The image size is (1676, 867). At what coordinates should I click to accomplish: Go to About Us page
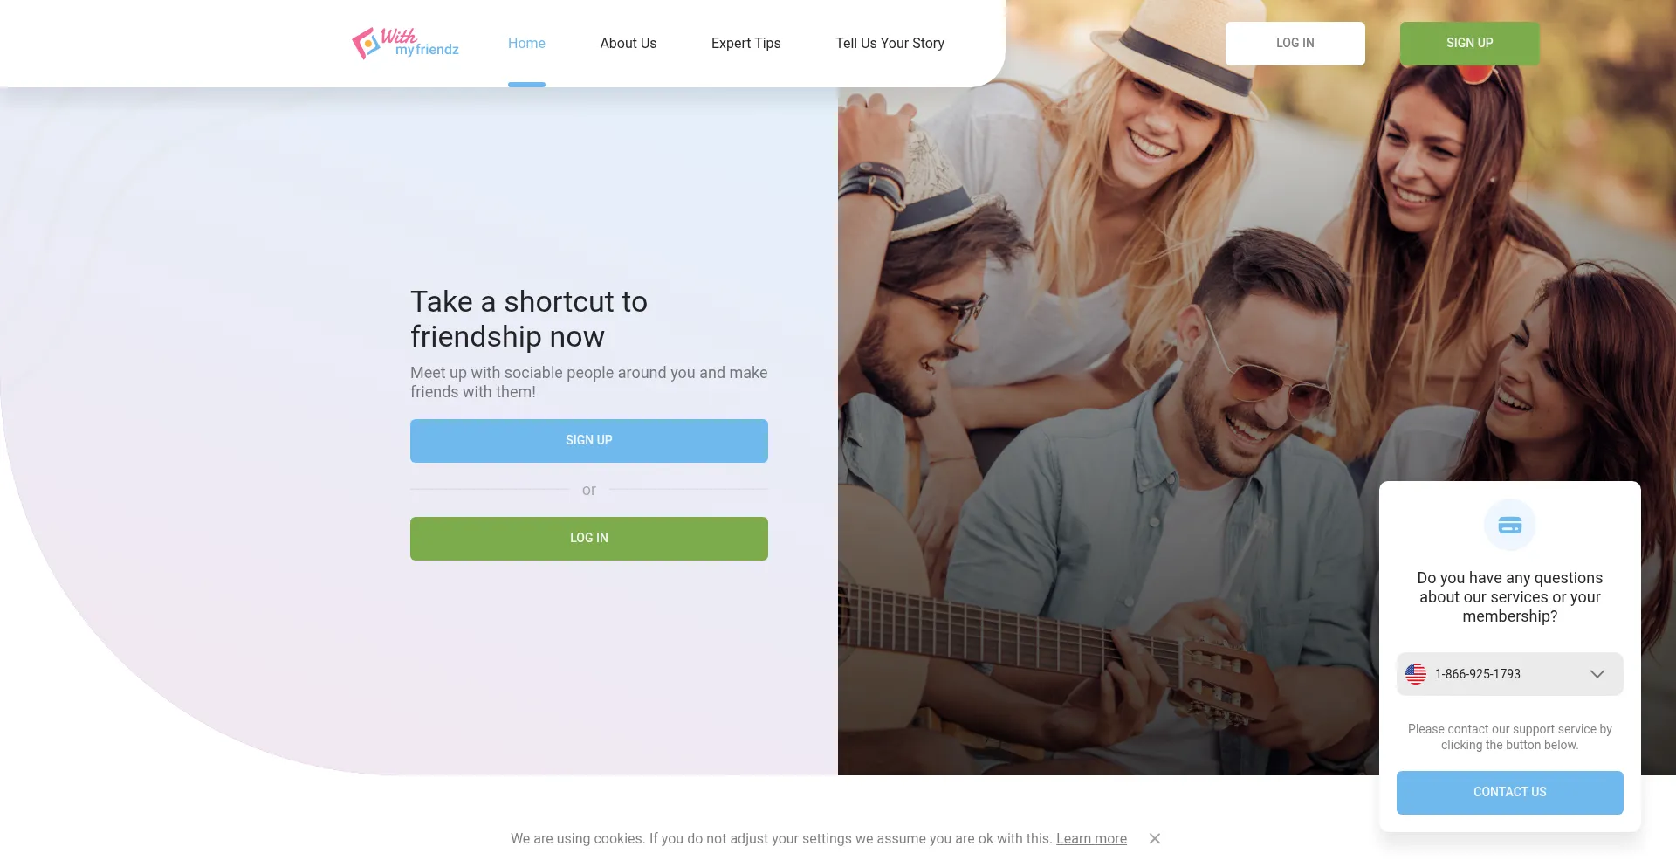pyautogui.click(x=628, y=44)
